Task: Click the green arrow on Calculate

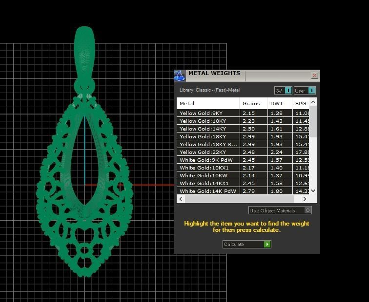Action: click(267, 244)
